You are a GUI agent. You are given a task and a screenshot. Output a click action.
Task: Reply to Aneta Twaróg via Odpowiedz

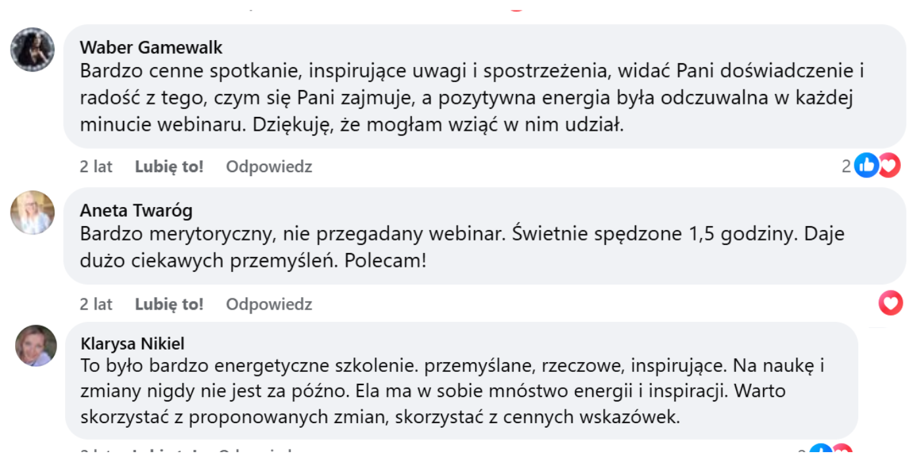point(269,304)
